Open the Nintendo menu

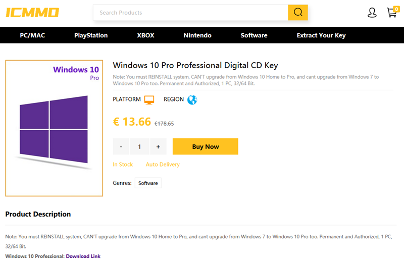197,35
